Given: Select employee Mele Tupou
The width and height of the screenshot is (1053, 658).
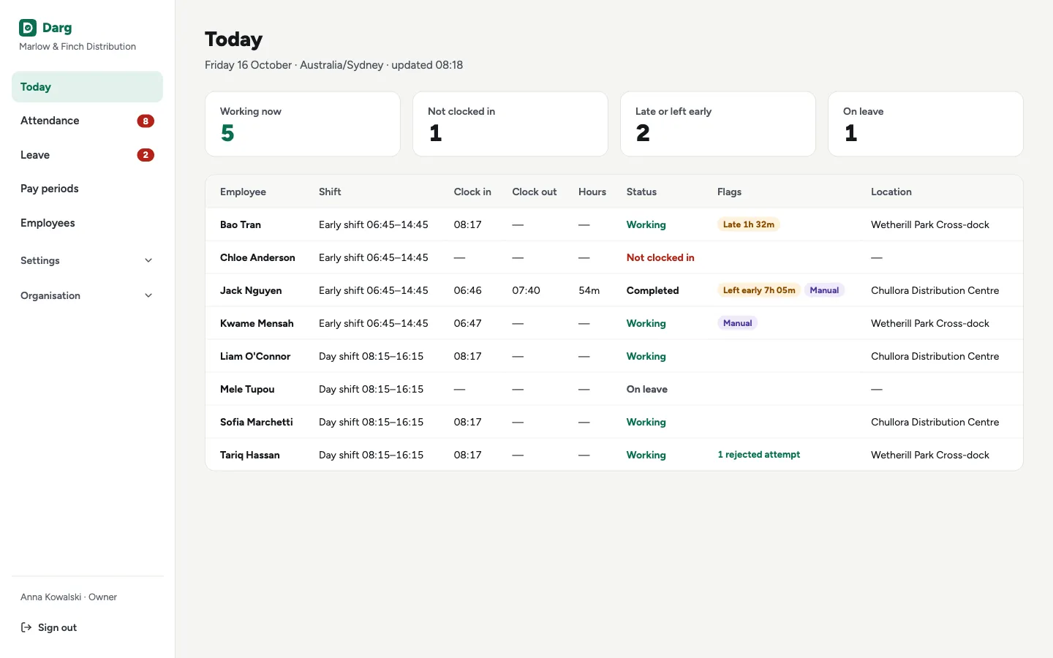Looking at the screenshot, I should click(247, 389).
